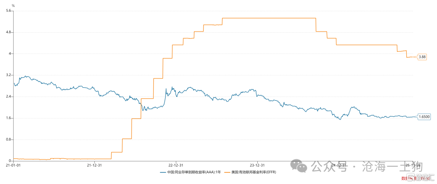Image resolution: width=437 pixels, height=184 pixels.
Task: Click the 21-01-01 date axis label
Action: [13, 165]
